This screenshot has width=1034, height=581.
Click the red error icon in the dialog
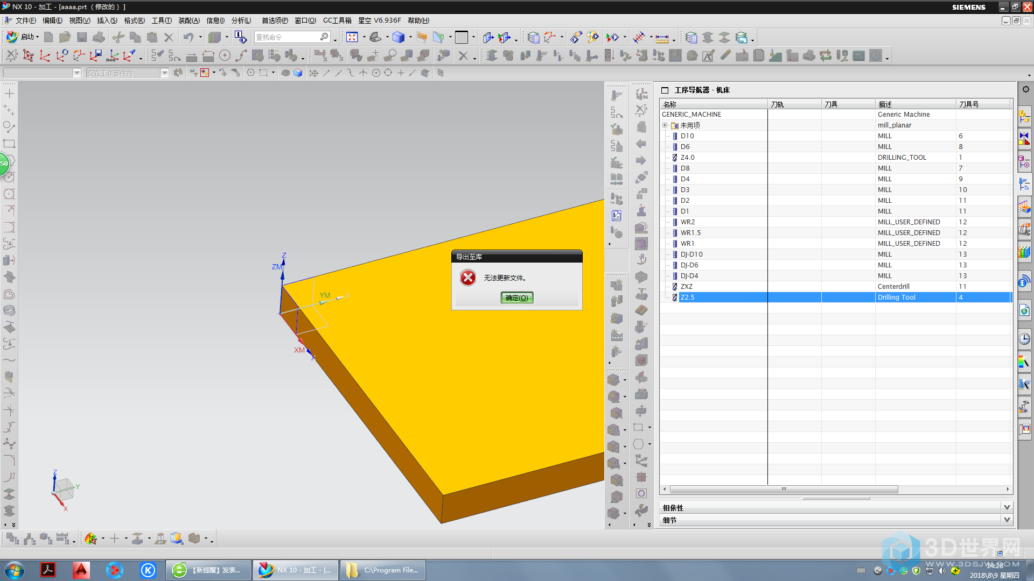468,278
